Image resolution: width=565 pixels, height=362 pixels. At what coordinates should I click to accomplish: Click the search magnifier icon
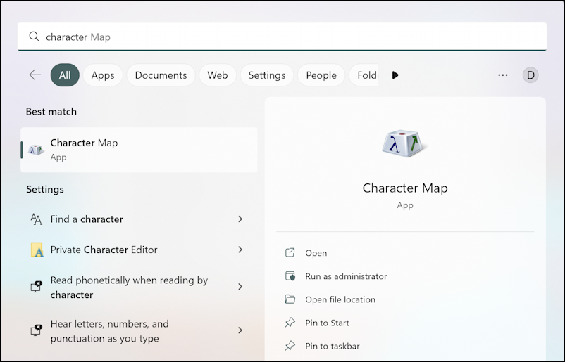click(35, 37)
